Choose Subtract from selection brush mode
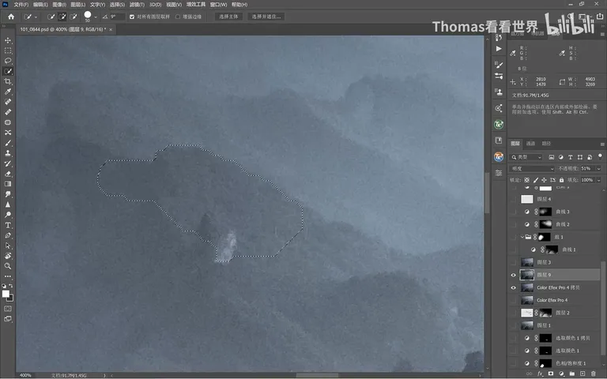 coord(74,17)
